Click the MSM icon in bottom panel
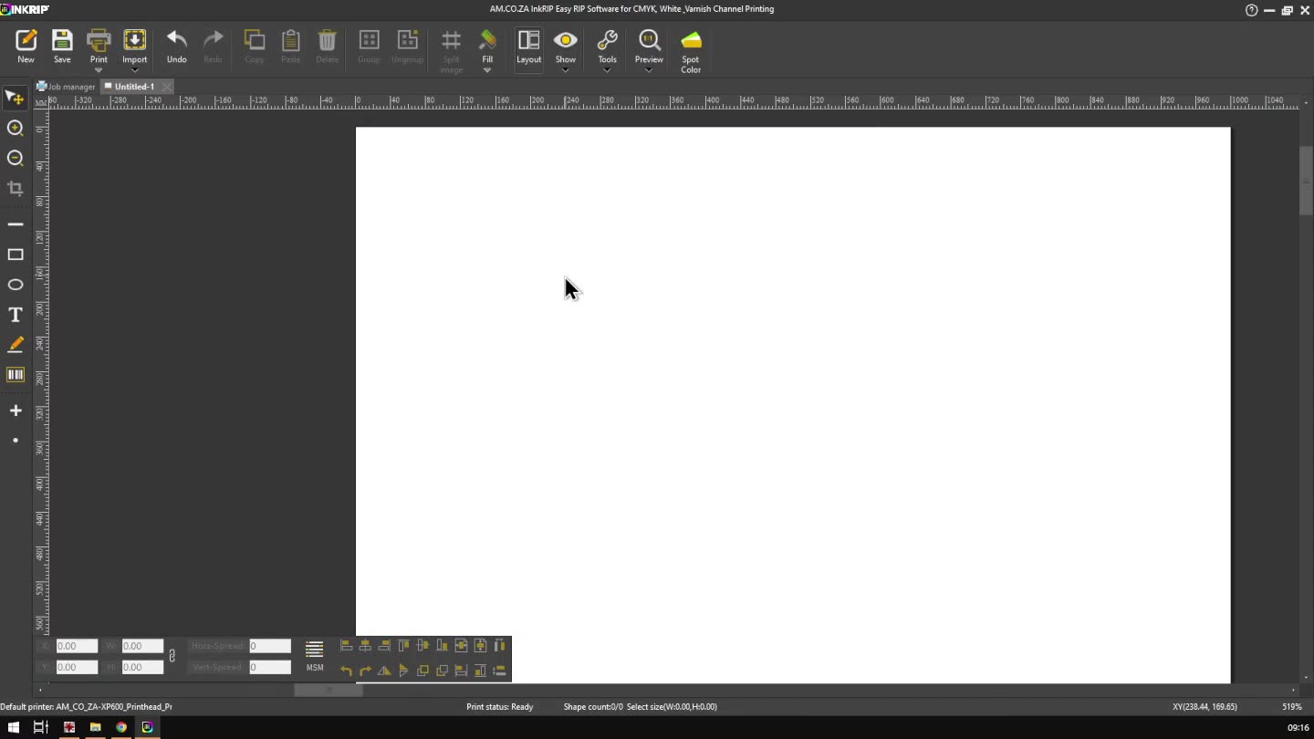 [x=314, y=655]
